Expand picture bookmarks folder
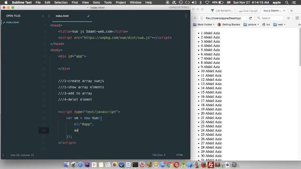301x169 pixels. (251, 24)
